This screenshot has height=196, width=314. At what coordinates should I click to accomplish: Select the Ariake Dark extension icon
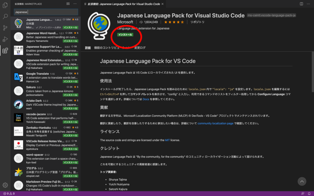(18, 104)
